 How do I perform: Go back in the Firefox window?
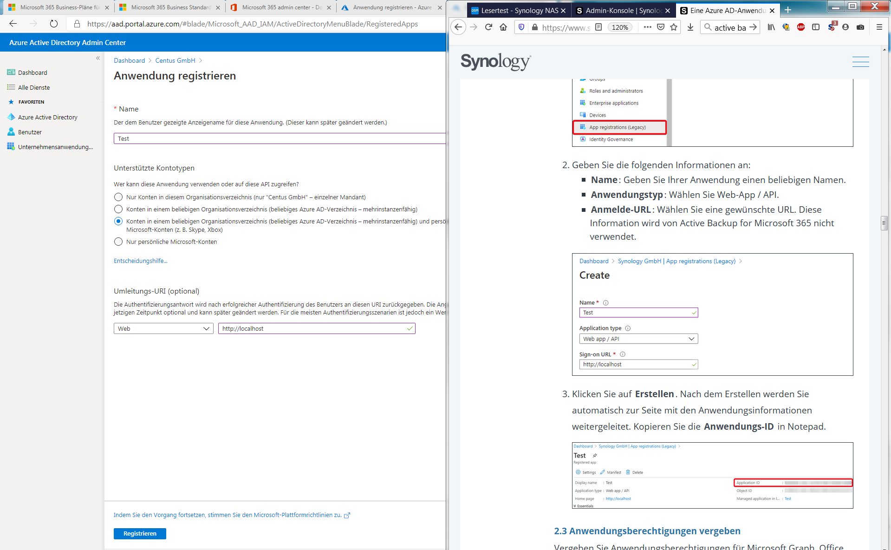[x=458, y=27]
